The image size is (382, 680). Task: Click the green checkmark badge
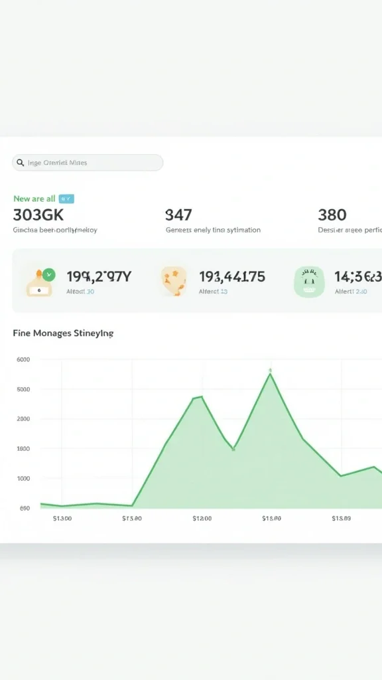tap(49, 274)
